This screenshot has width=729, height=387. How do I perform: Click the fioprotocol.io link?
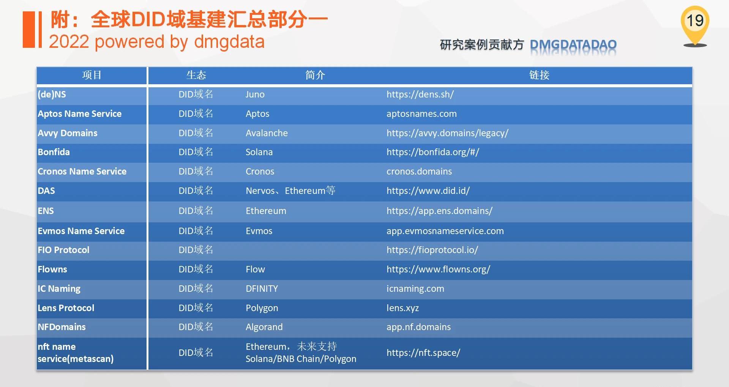(432, 250)
